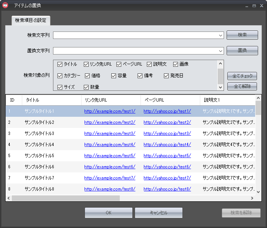Click the 検索文字列 input field

tap(135, 35)
